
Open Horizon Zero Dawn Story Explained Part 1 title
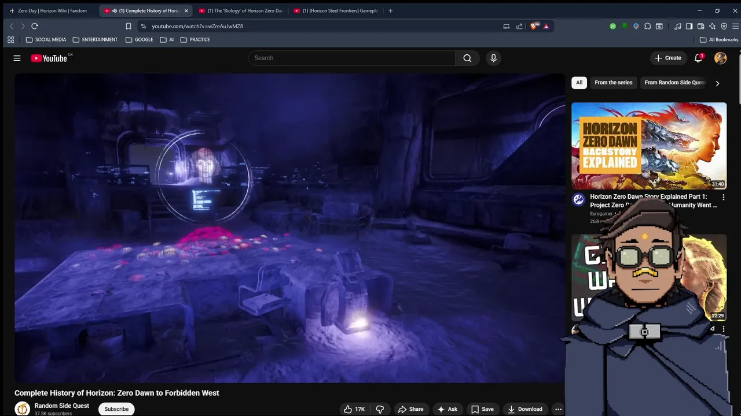coord(654,200)
